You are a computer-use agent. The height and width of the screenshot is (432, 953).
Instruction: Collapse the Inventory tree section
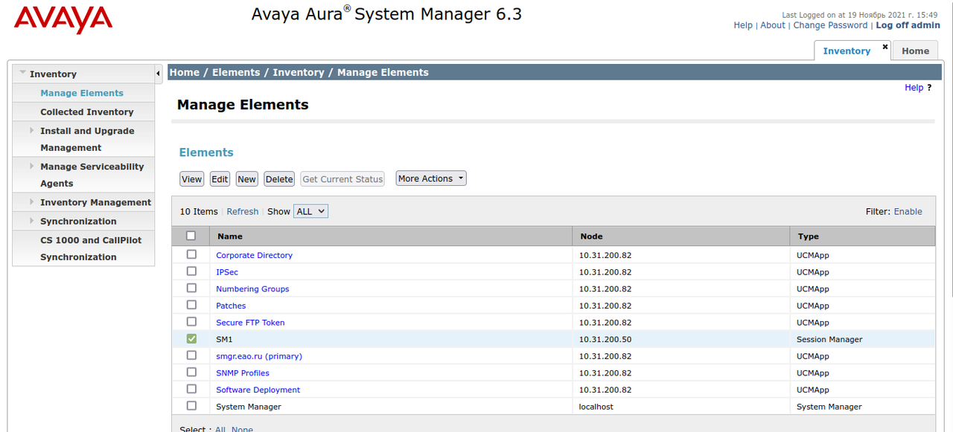[x=23, y=73]
